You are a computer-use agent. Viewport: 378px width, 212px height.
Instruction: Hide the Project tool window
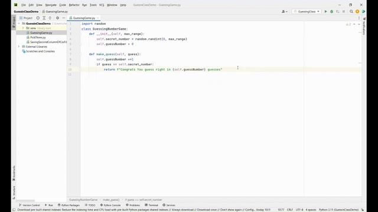pyautogui.click(x=64, y=18)
